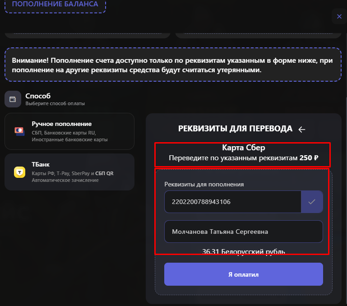347x306 pixels.
Task: Click the back arrow beside РЕКВИЗИТЫ ДЛЯ ПЕРЕВОДА
Action: tap(302, 130)
